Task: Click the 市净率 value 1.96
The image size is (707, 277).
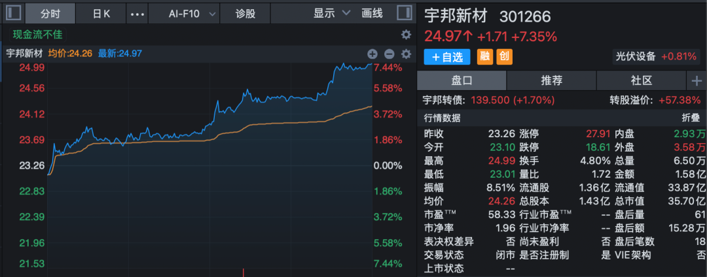Action: pos(505,228)
